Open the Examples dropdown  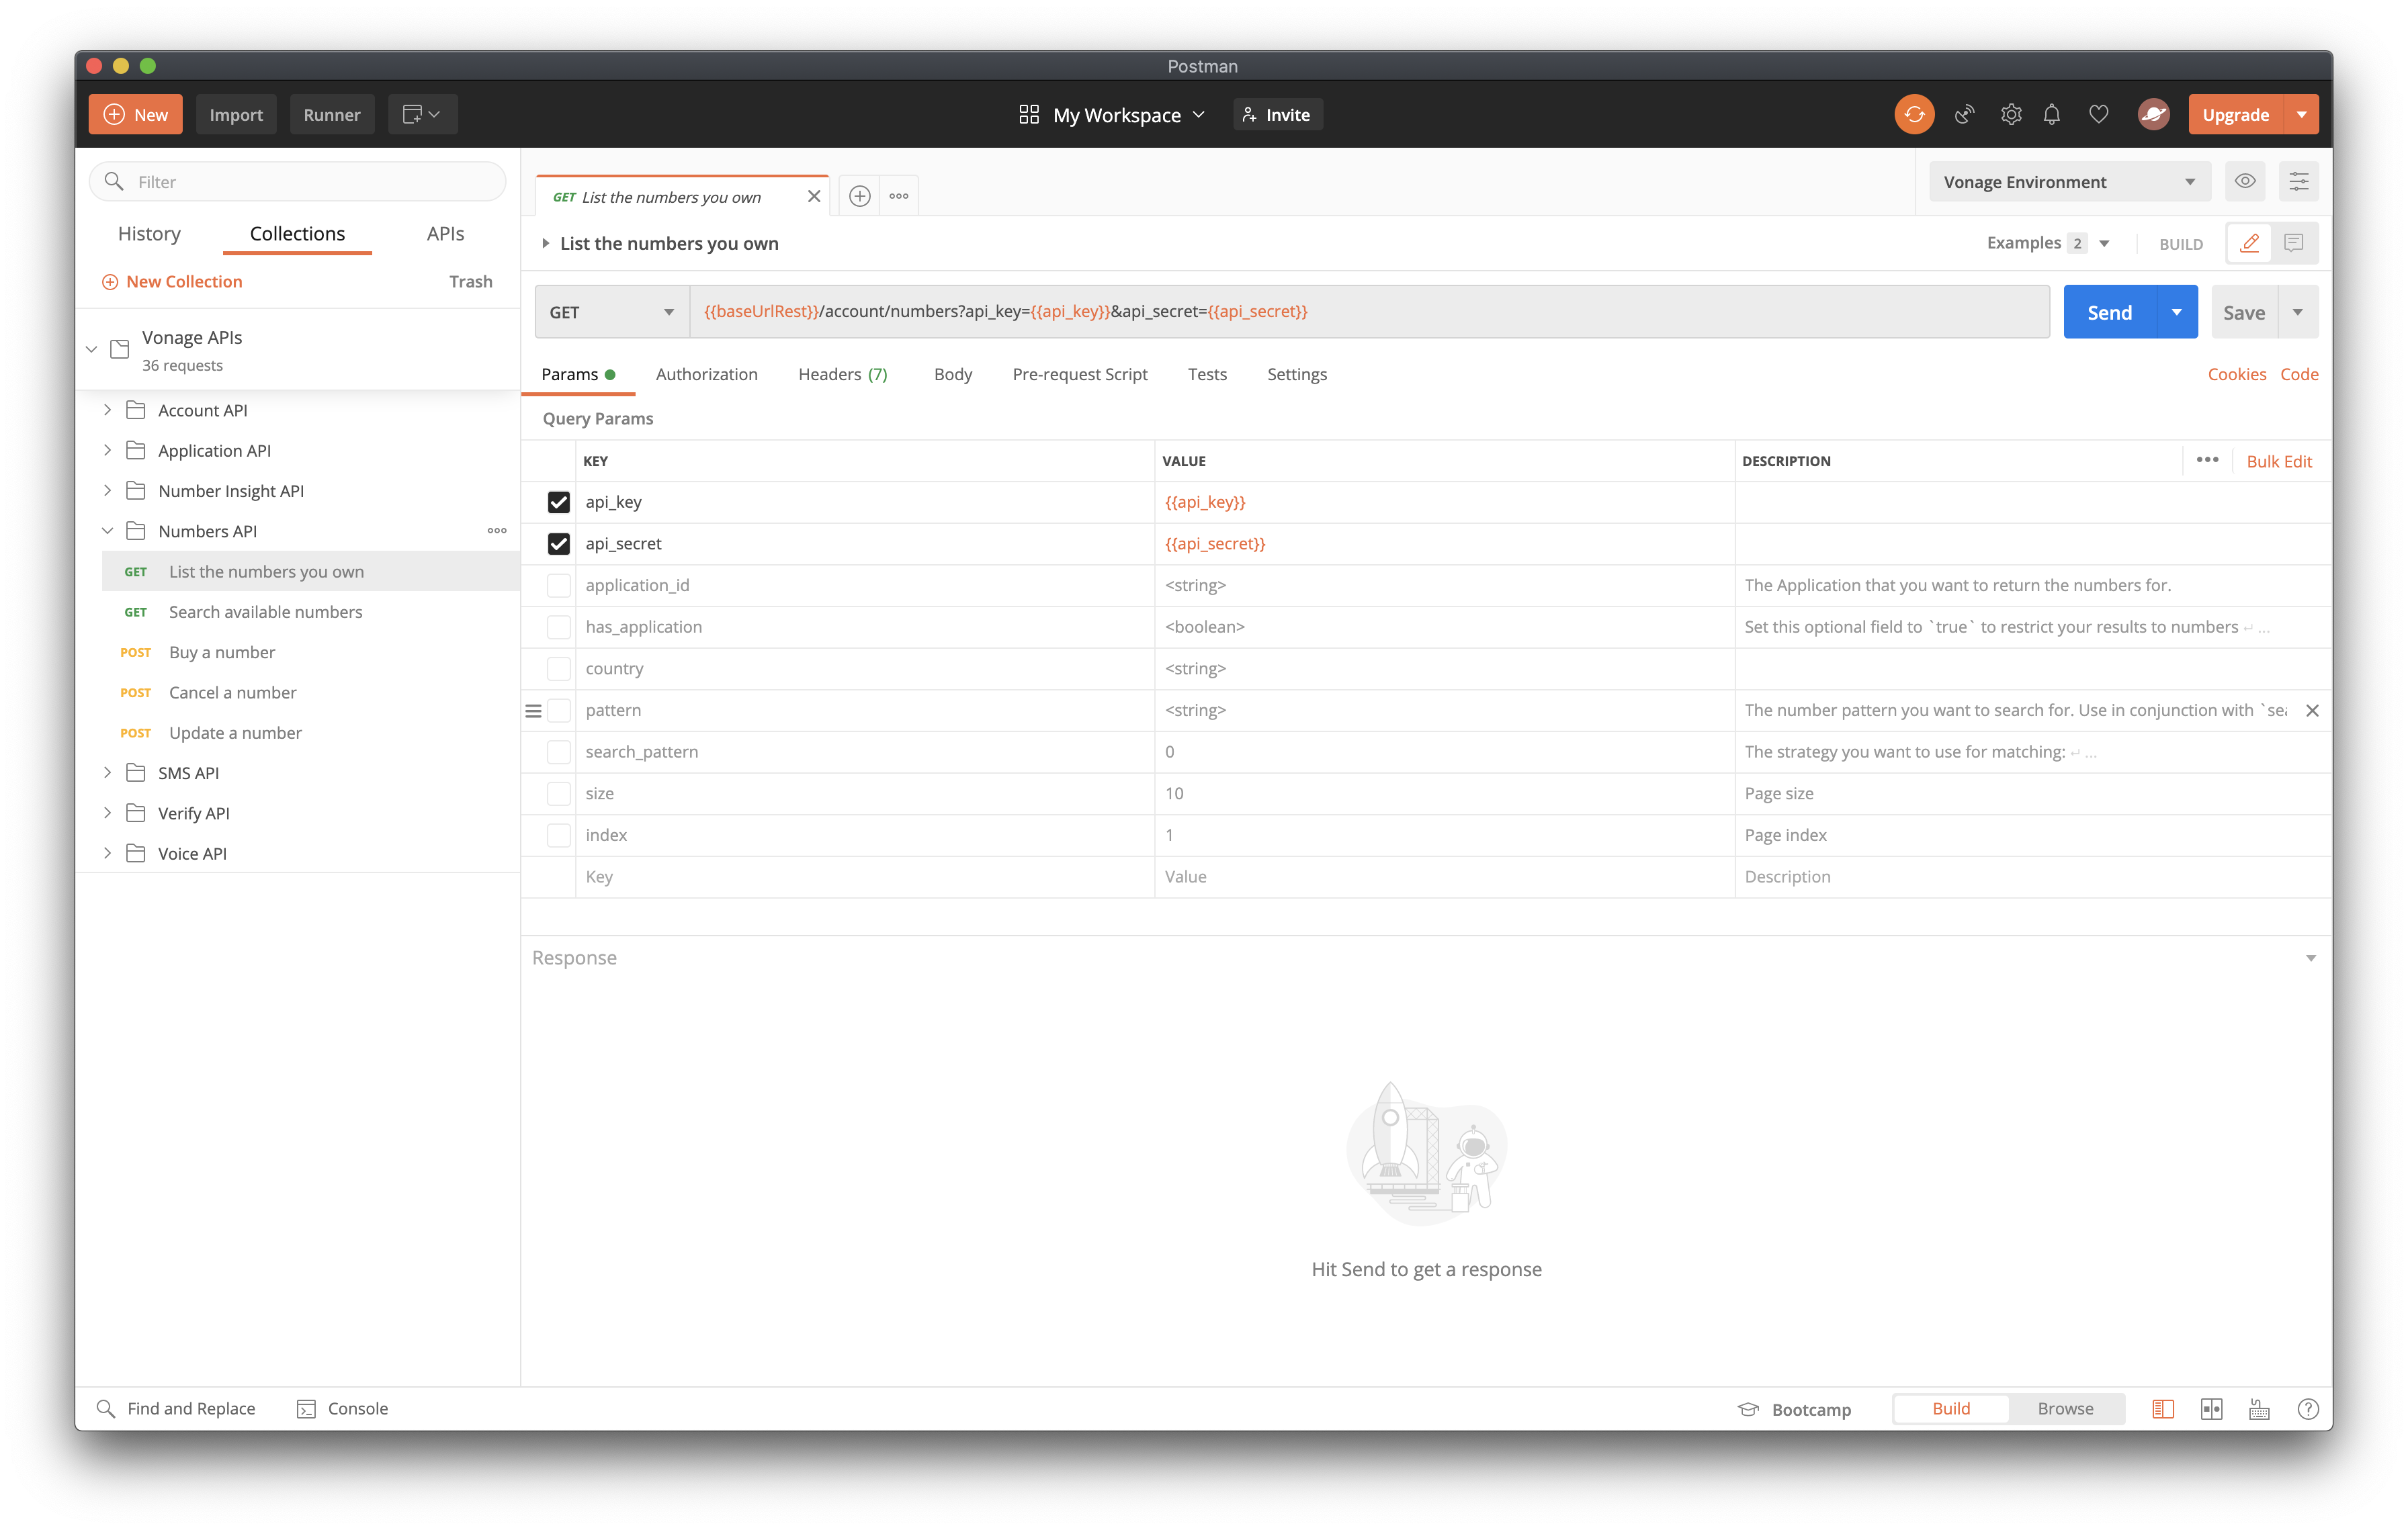(2047, 243)
